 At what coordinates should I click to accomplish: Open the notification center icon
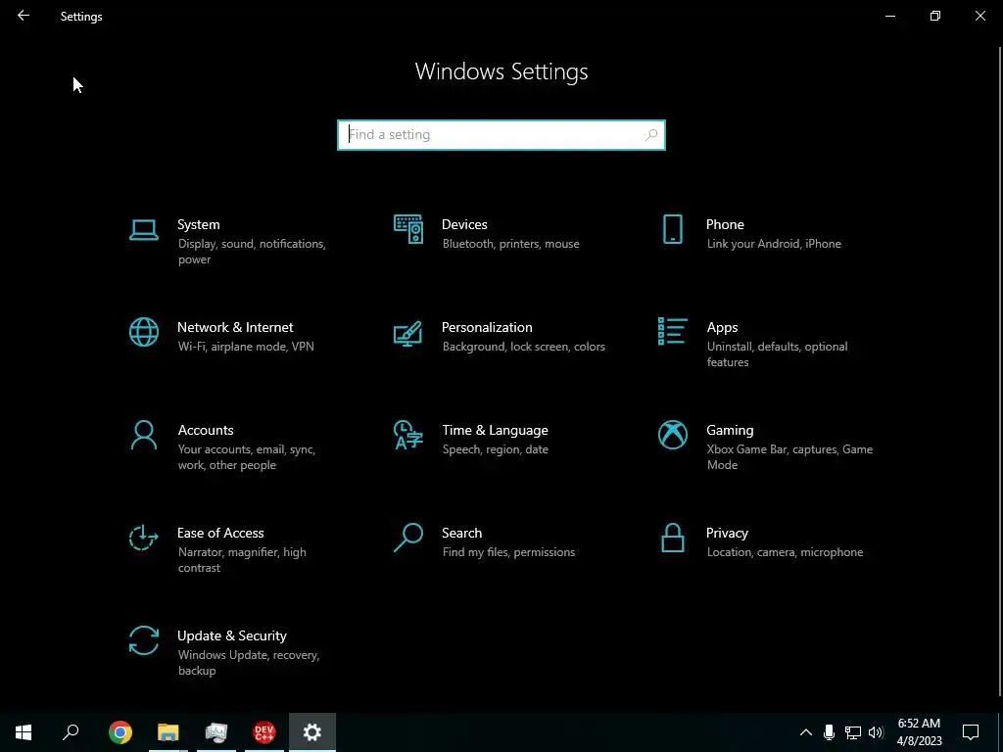tap(971, 732)
